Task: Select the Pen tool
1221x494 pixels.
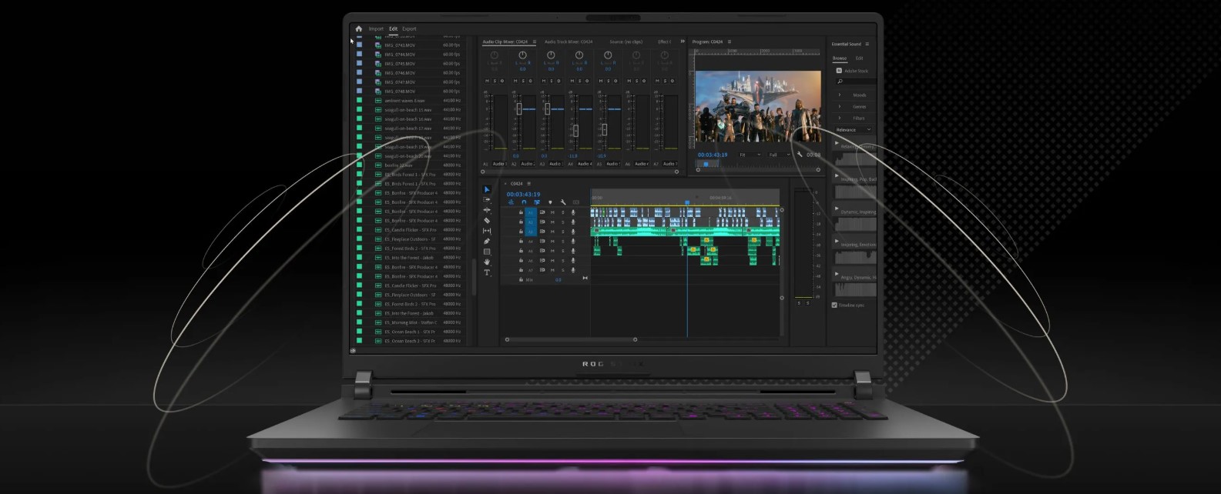Action: pyautogui.click(x=487, y=242)
